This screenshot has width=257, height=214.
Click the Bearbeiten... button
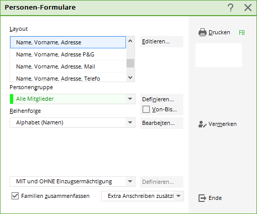(x=162, y=123)
